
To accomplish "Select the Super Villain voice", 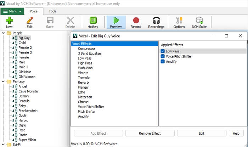I will tap(27, 140).
